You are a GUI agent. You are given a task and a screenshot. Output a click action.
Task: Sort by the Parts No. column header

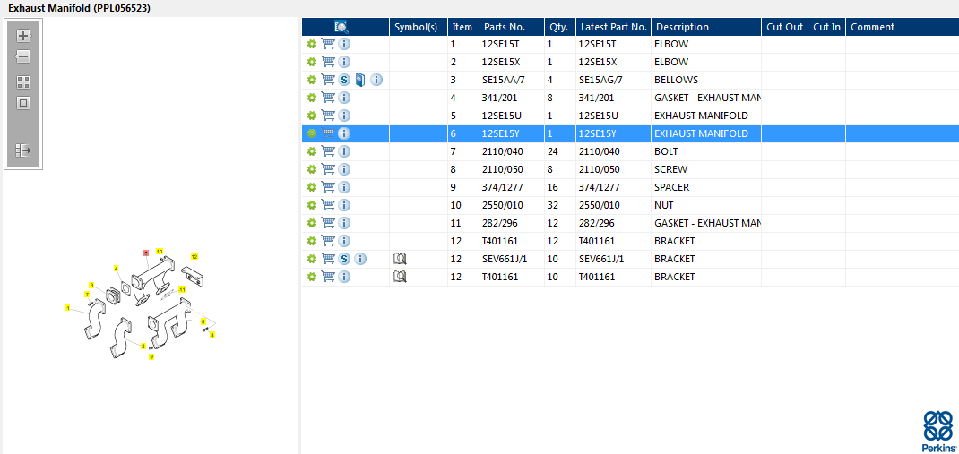pyautogui.click(x=512, y=27)
